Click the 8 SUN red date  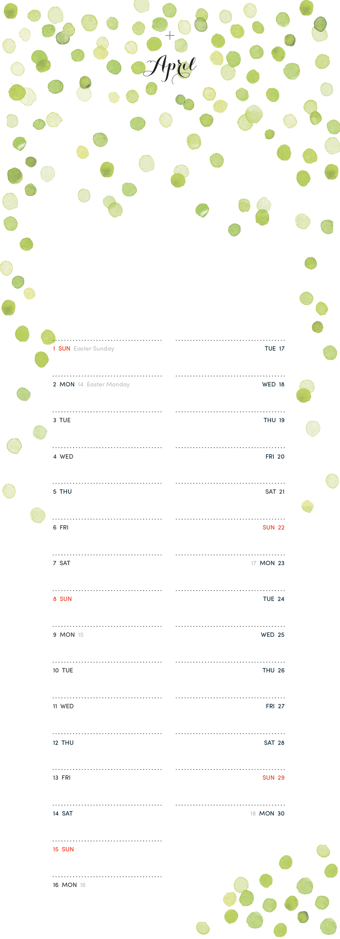pos(62,599)
